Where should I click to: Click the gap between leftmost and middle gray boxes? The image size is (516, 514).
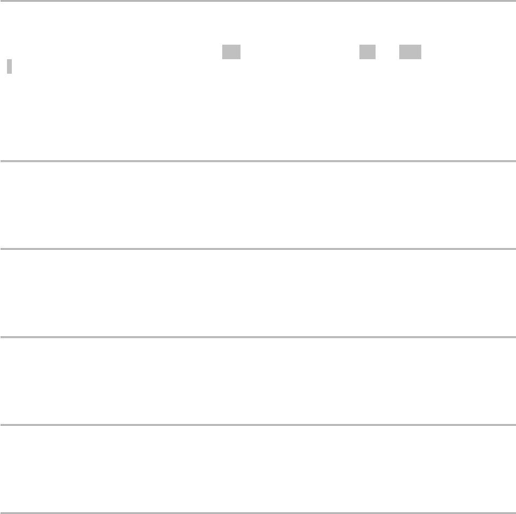point(299,52)
